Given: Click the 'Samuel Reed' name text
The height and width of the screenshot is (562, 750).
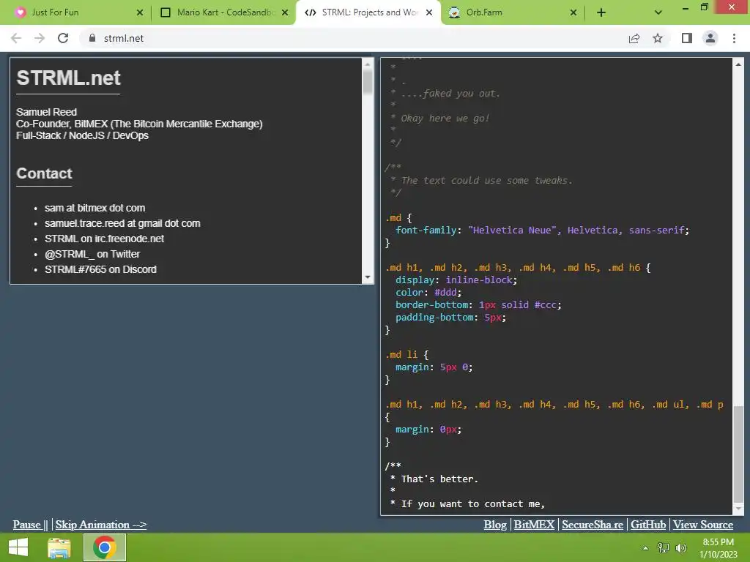Looking at the screenshot, I should coord(46,112).
